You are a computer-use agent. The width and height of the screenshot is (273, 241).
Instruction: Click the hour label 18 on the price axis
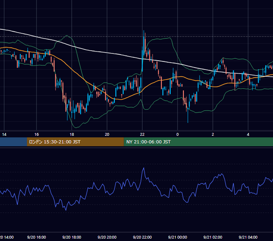(72, 135)
